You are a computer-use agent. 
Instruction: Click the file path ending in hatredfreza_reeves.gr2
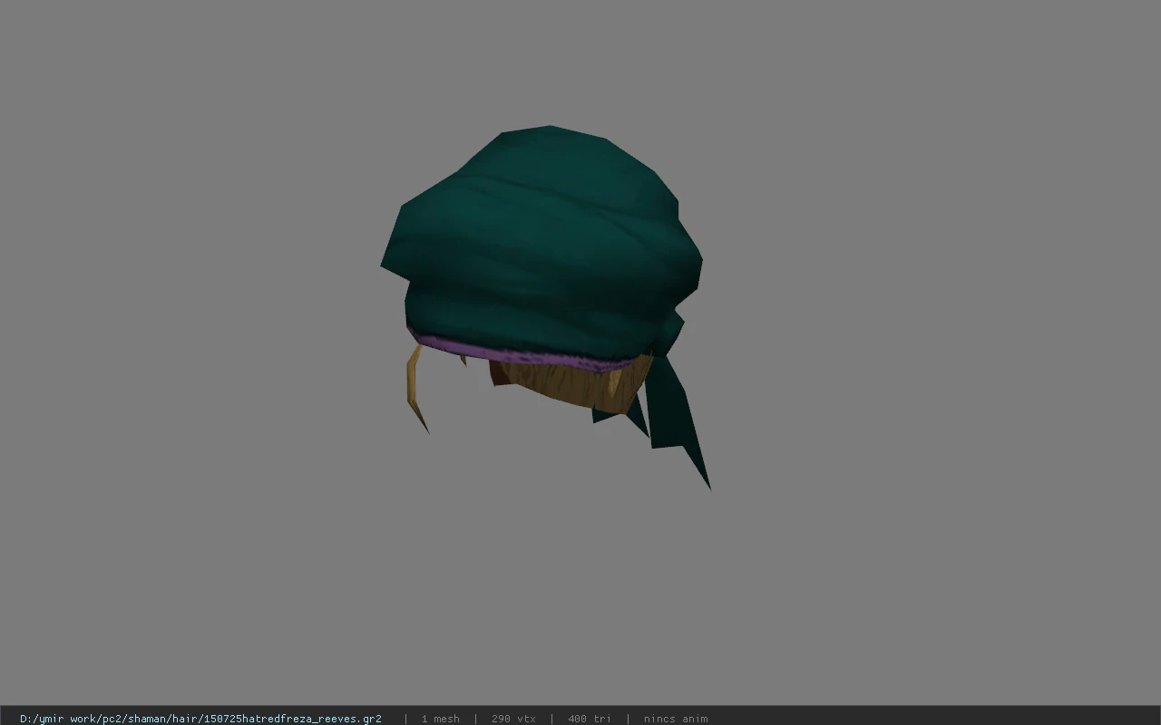(200, 719)
